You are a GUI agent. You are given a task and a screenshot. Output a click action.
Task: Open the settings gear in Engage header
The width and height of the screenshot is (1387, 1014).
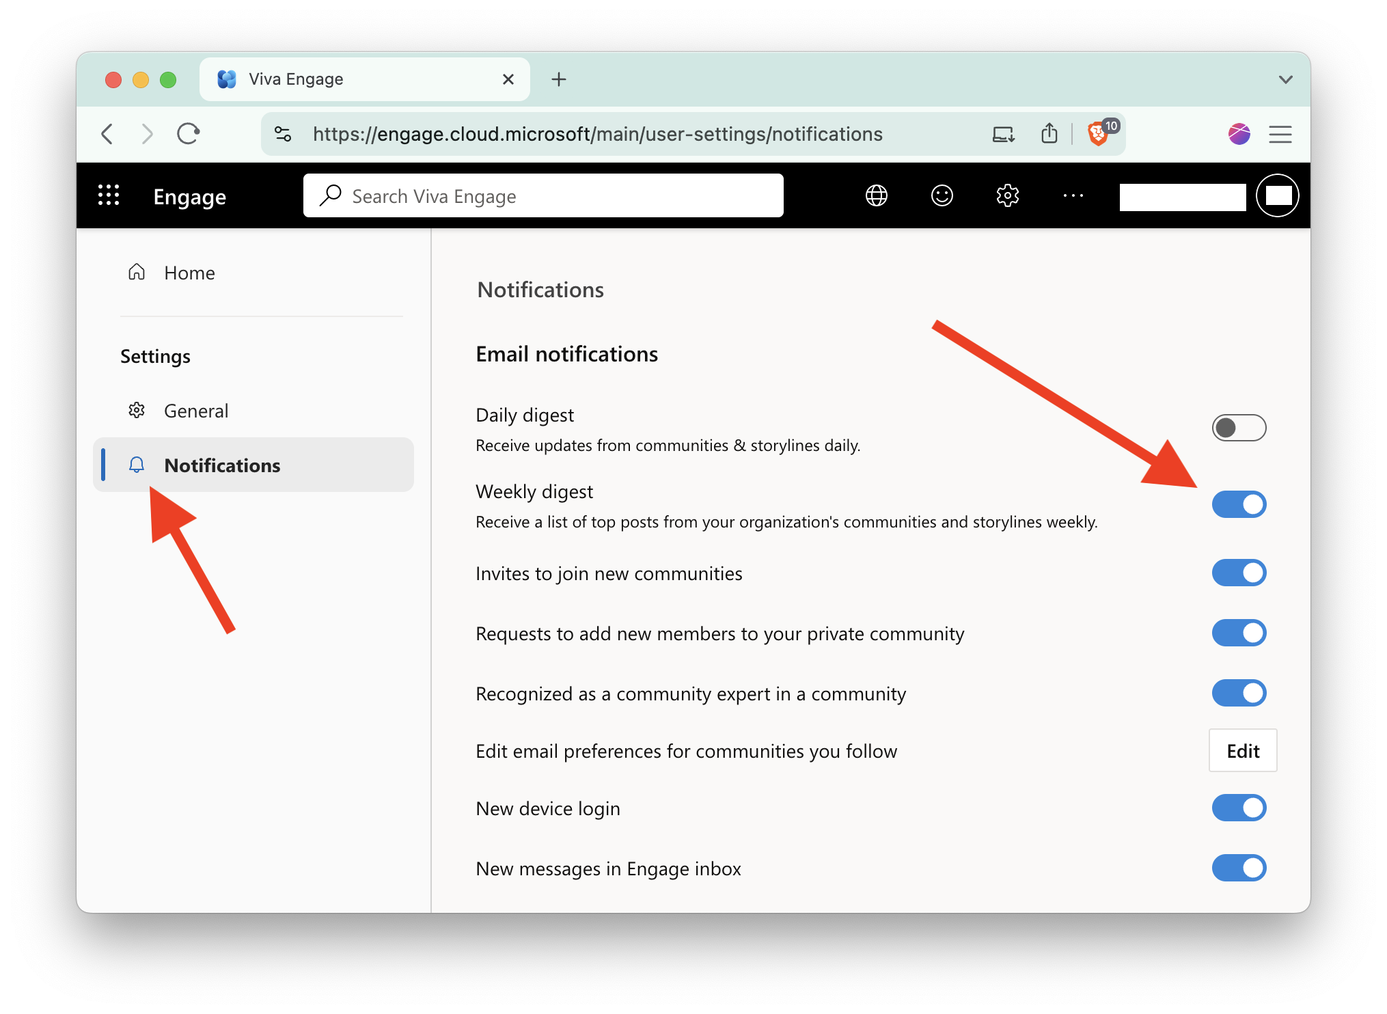pos(1007,196)
